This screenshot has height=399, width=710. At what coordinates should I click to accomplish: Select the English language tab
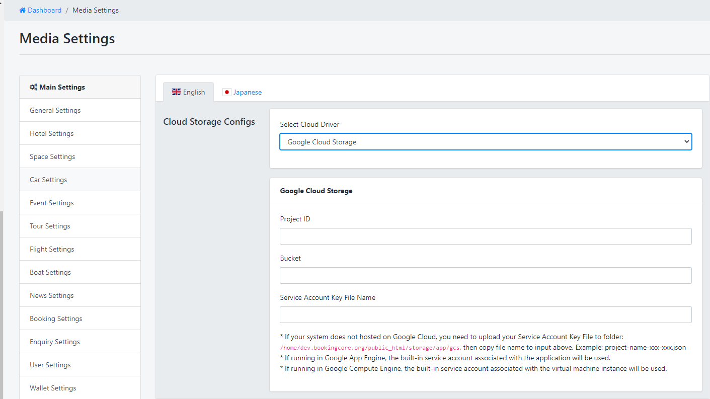189,92
